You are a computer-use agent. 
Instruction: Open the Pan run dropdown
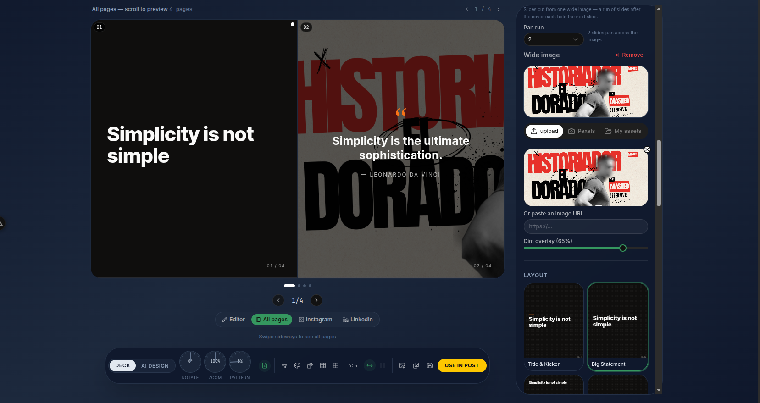point(554,39)
